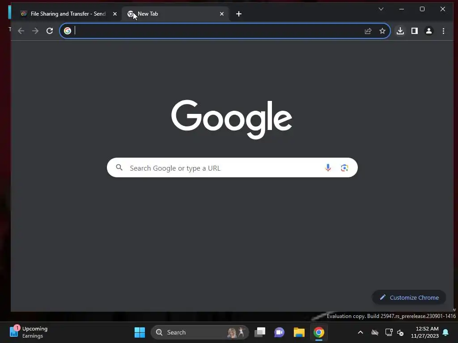Search by image with Lens icon
Screen dimensions: 458x343
(x=344, y=168)
